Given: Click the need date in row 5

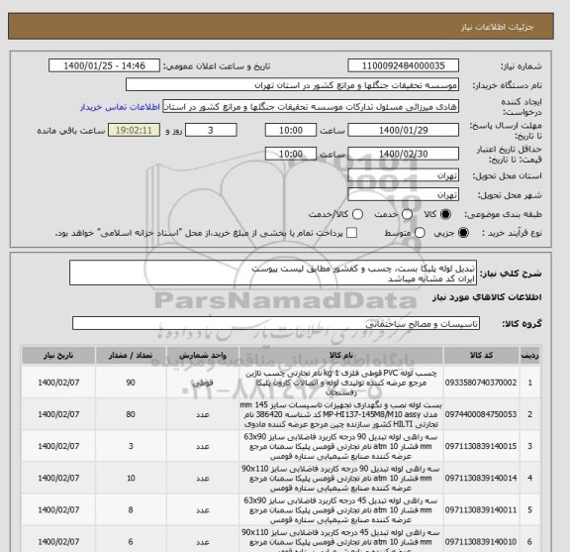Looking at the screenshot, I should 58,510.
